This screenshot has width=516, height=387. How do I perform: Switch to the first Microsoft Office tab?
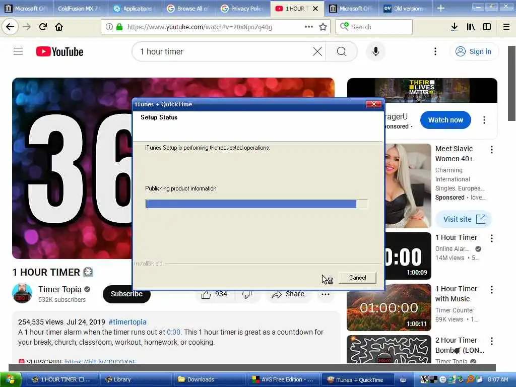[x=26, y=9]
